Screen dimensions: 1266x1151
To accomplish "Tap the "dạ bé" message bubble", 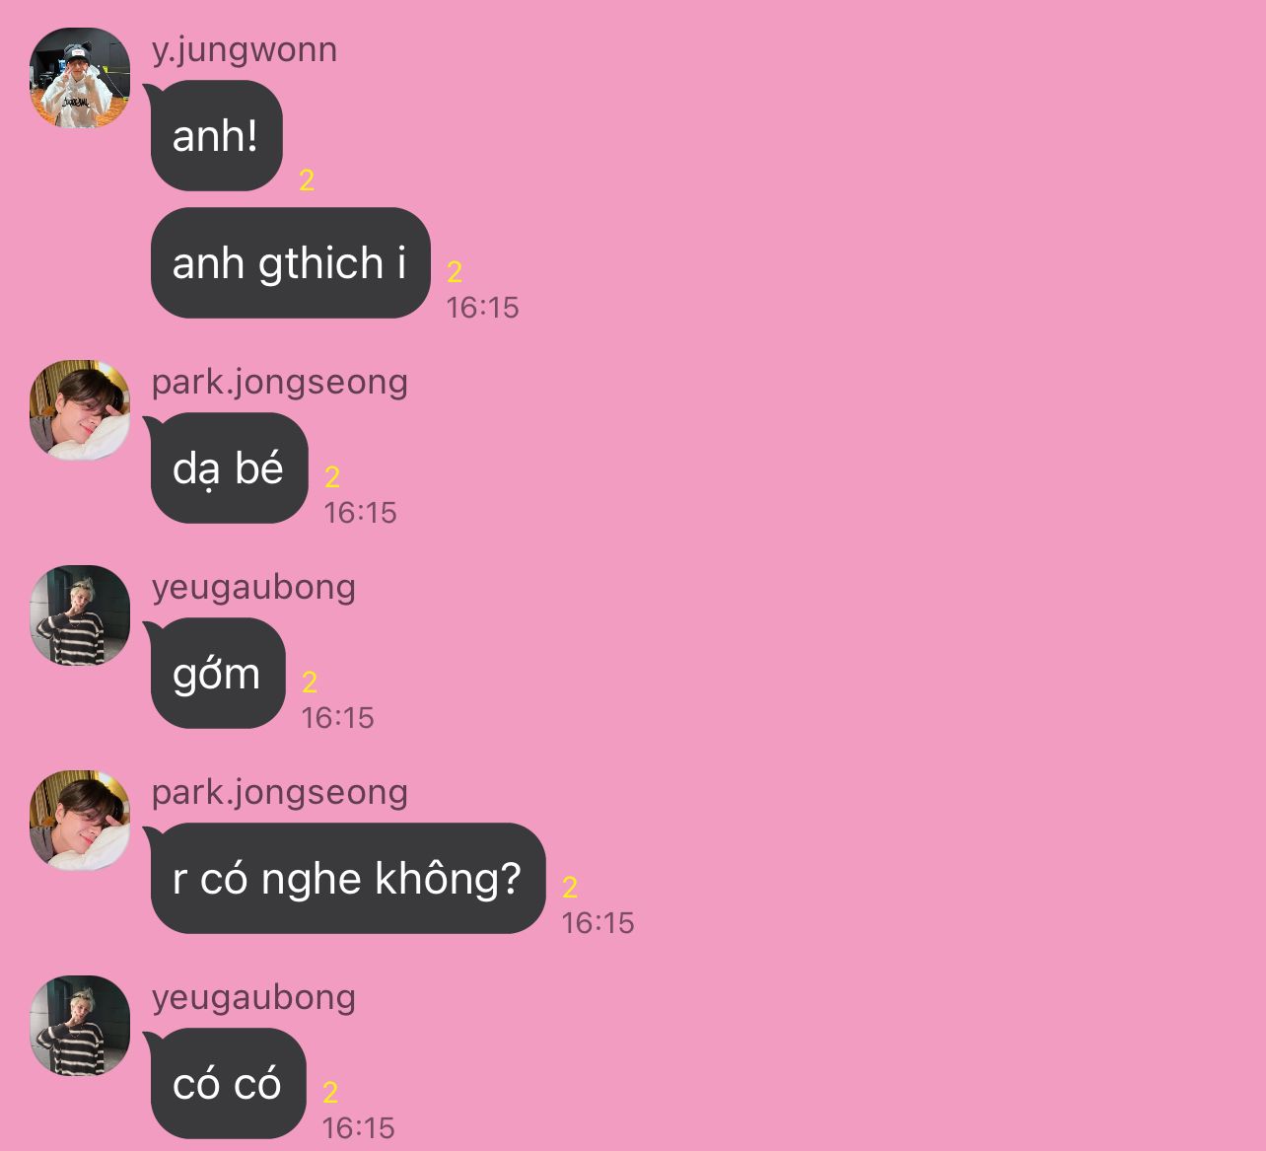I will (x=230, y=468).
